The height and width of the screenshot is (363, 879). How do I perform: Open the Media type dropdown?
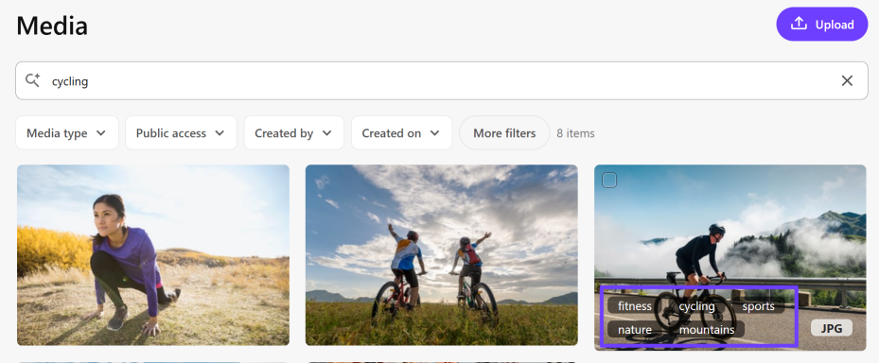coord(67,132)
